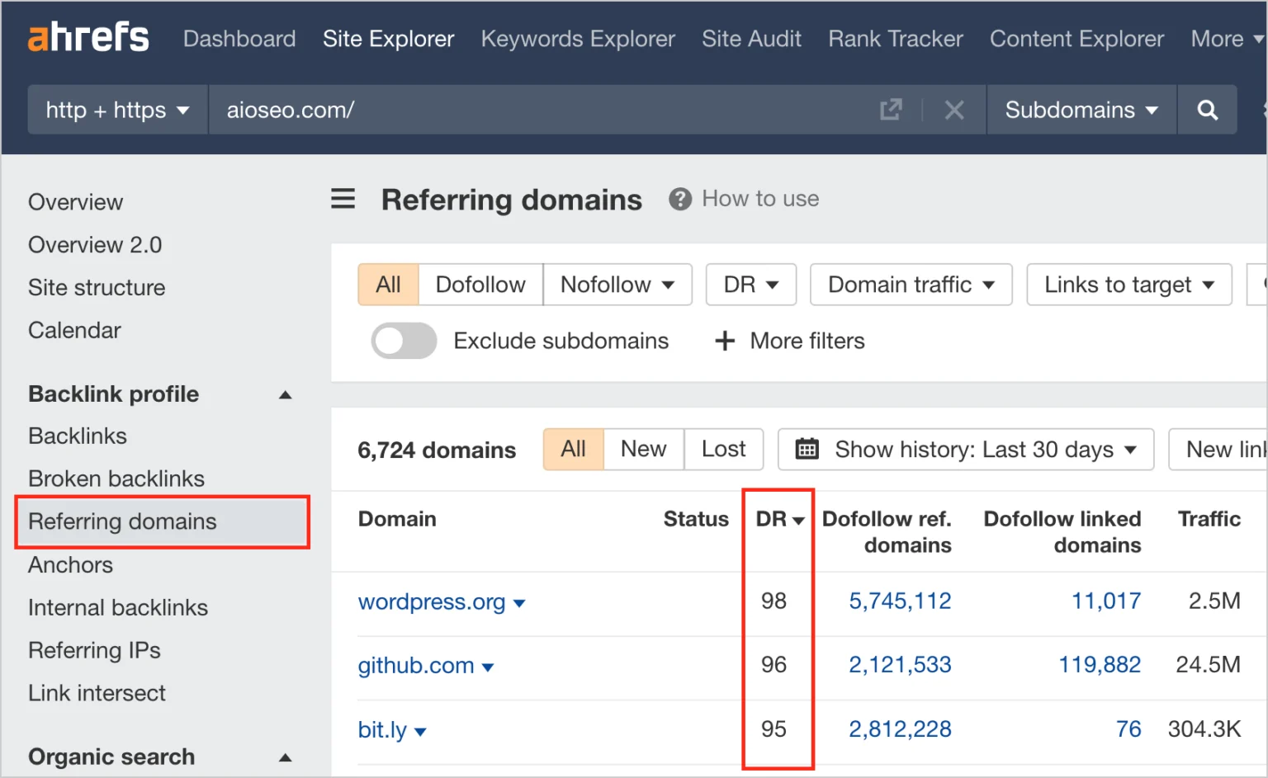Image resolution: width=1268 pixels, height=778 pixels.
Task: Toggle DR column sort order
Action: 777,519
